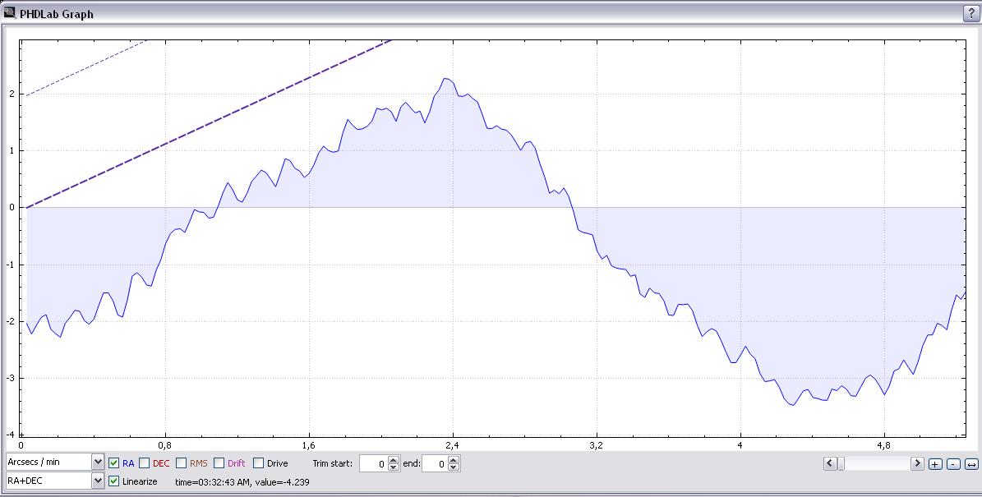Increase Trim start value with up arrow
The image size is (982, 497).
(394, 460)
